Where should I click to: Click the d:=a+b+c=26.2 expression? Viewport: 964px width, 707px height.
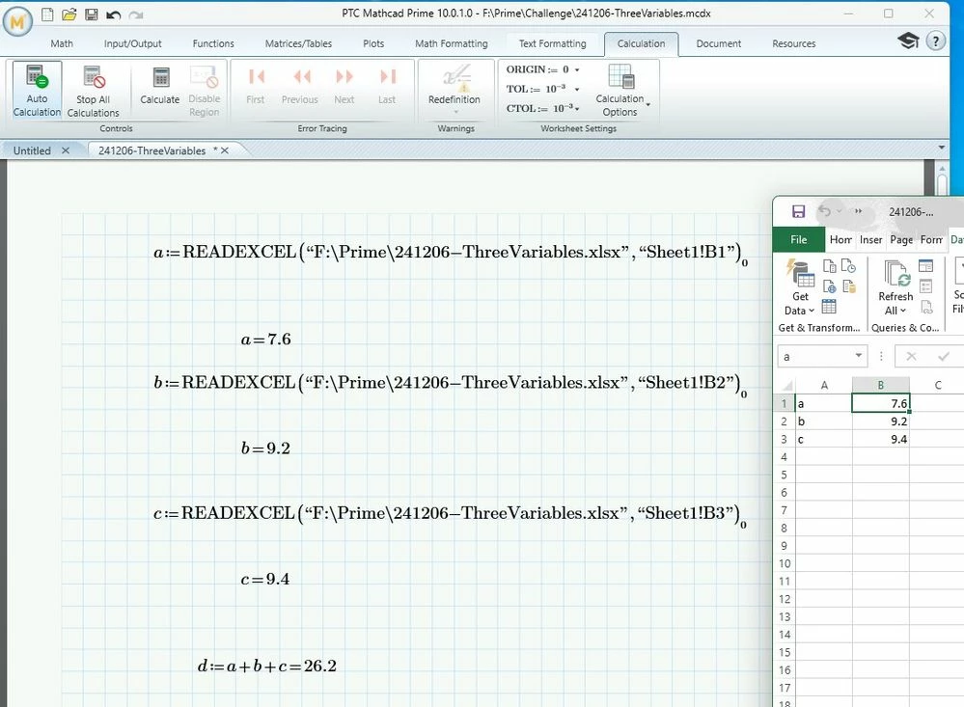tap(267, 666)
